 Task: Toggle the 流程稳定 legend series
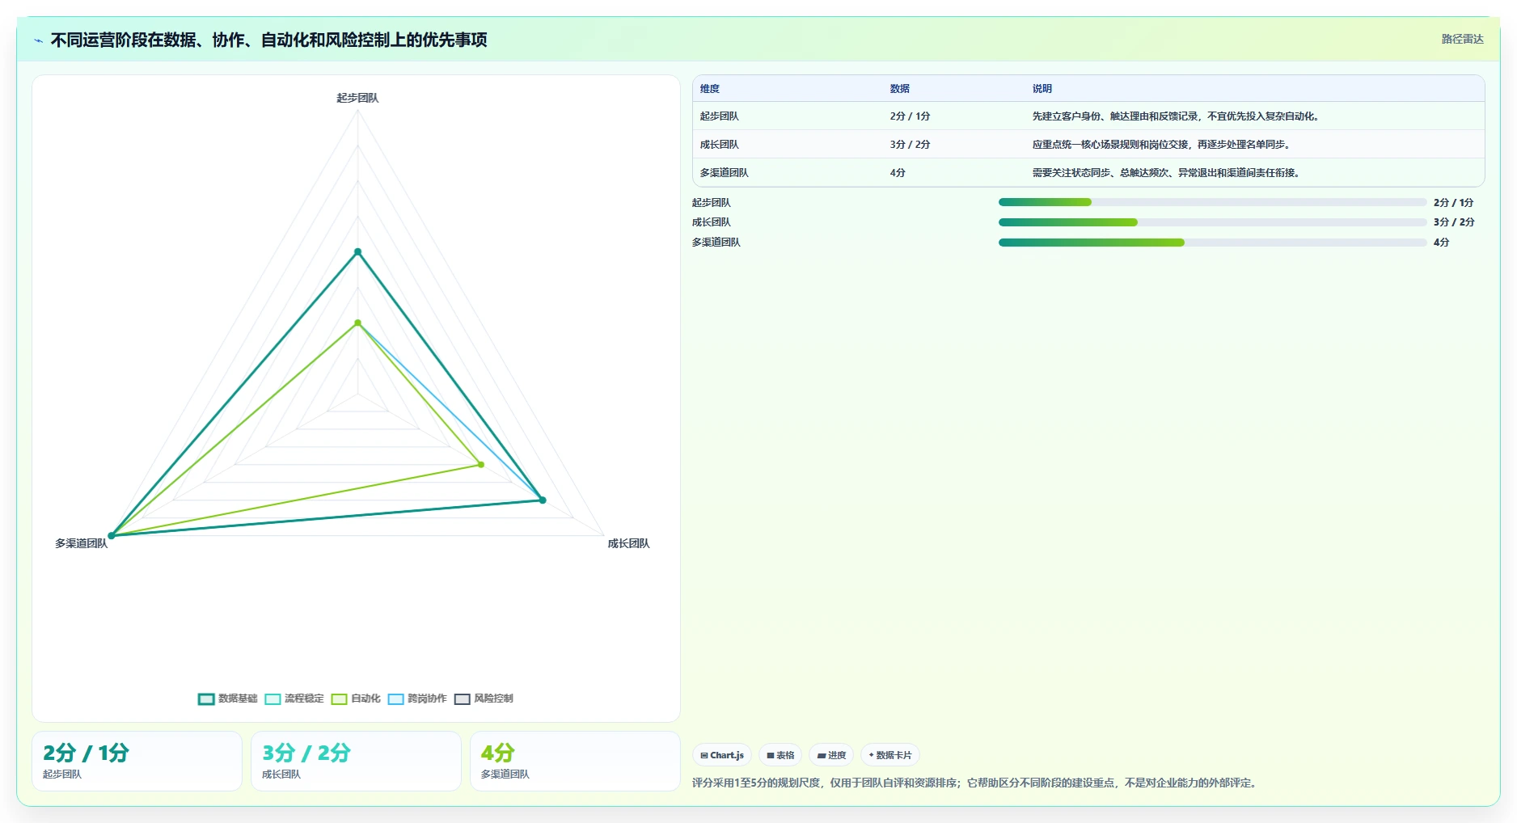pyautogui.click(x=294, y=698)
